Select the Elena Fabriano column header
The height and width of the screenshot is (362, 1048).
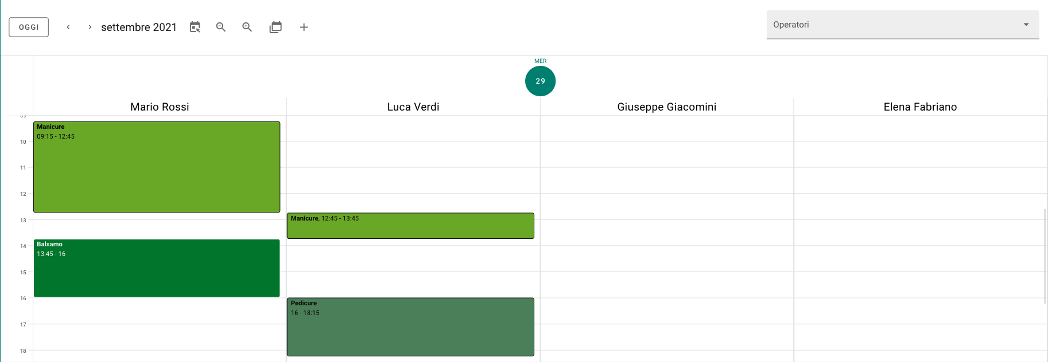tap(921, 107)
